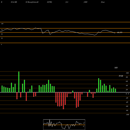Viewport: 130px width, 130px height.
Task: Open the mini overview chart thumbnail
Action: coord(64,125)
